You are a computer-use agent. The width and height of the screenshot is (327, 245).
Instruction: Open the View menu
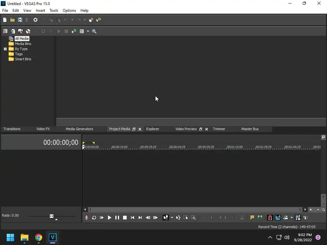[27, 11]
